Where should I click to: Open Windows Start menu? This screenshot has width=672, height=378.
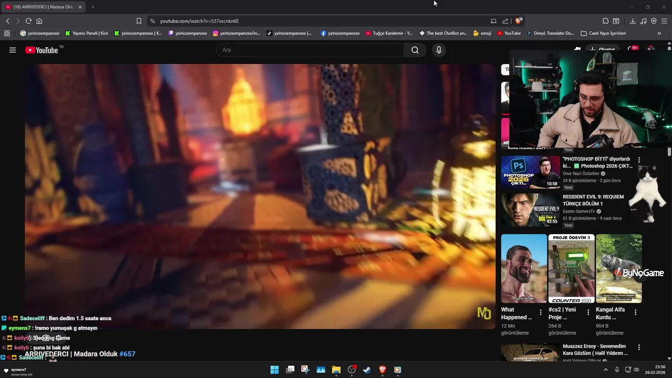pos(275,370)
